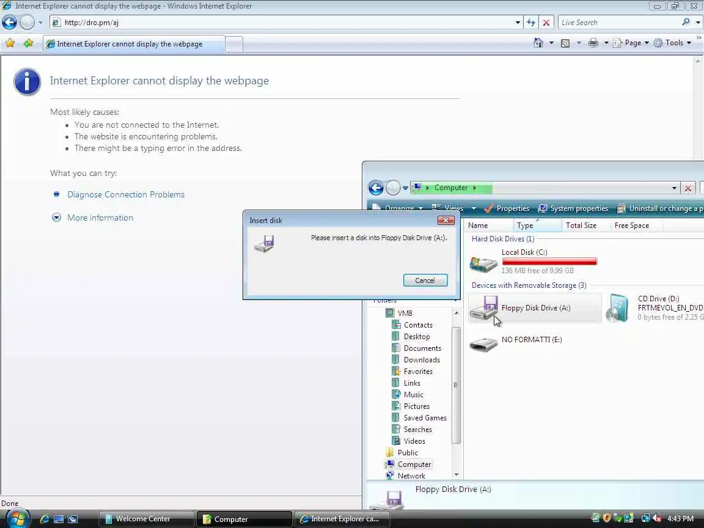
Task: Select Public in the Folders tree
Action: 402,453
